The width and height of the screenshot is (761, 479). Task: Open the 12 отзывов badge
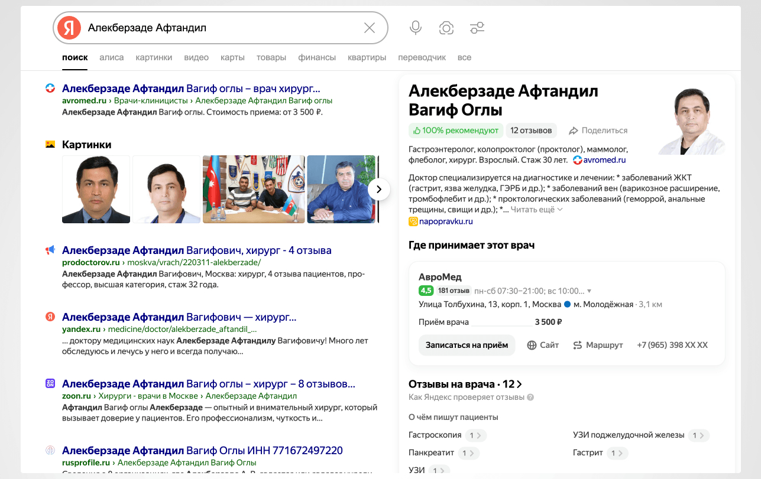tap(531, 131)
